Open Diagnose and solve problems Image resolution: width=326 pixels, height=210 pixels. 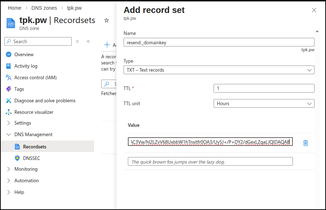point(45,101)
